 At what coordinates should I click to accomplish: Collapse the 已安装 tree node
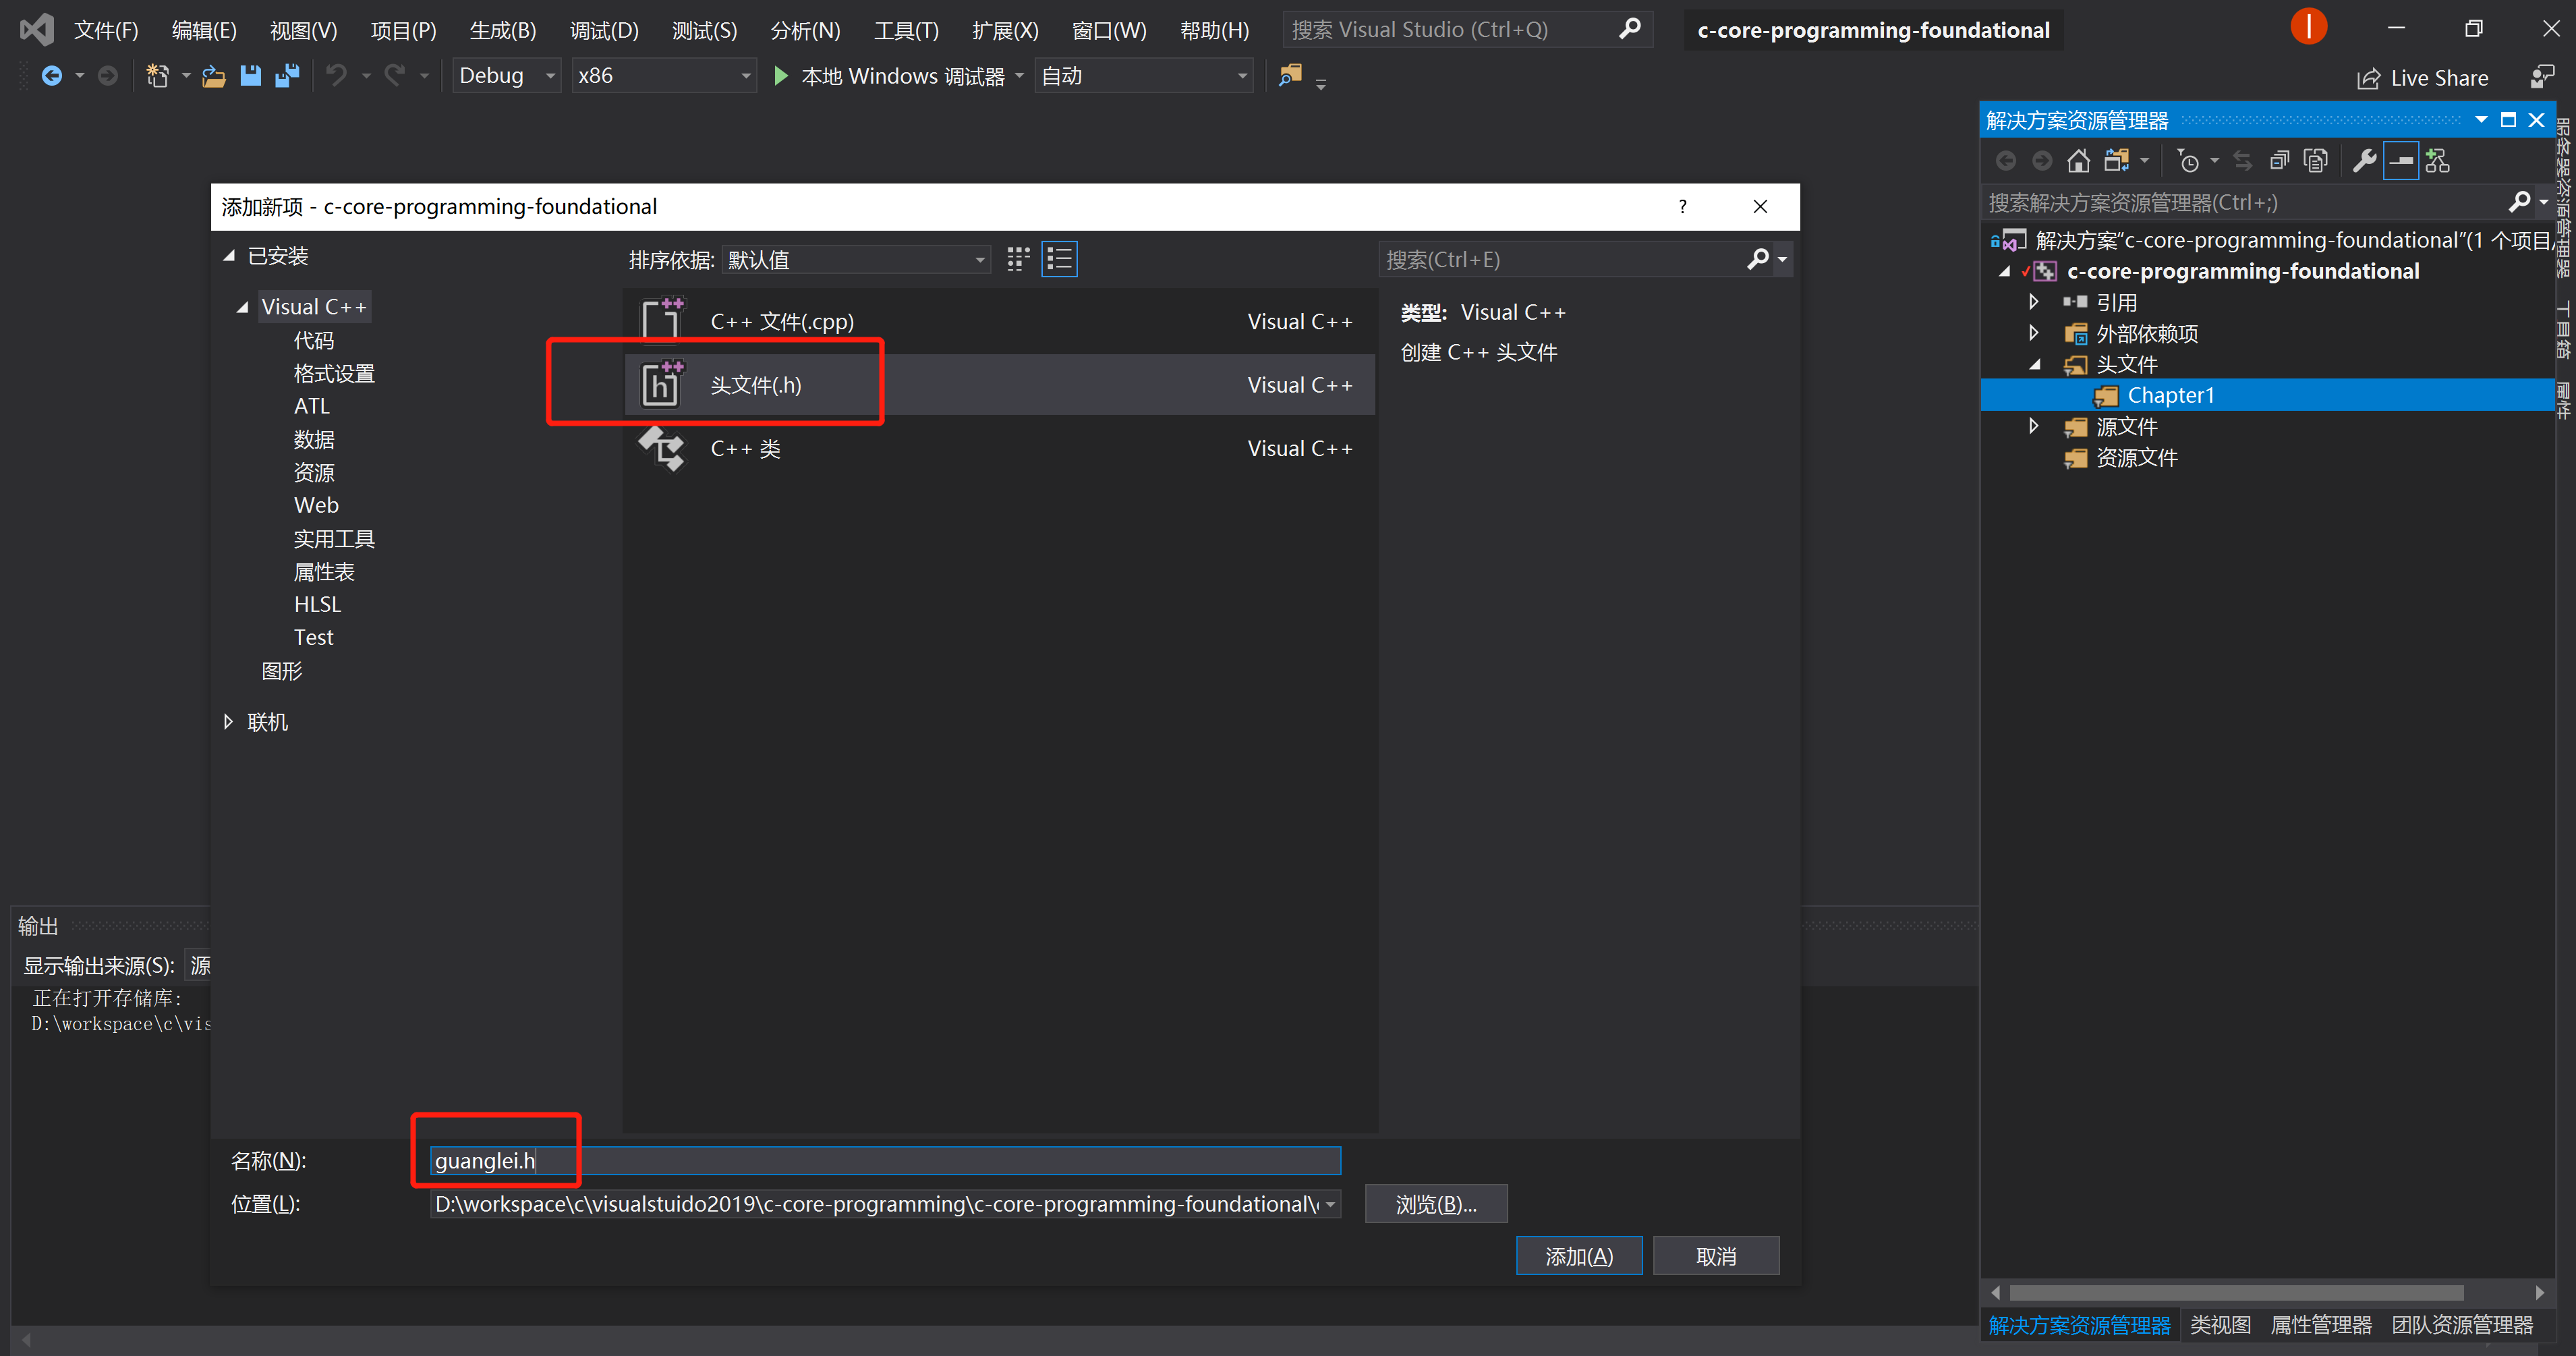pyautogui.click(x=229, y=256)
